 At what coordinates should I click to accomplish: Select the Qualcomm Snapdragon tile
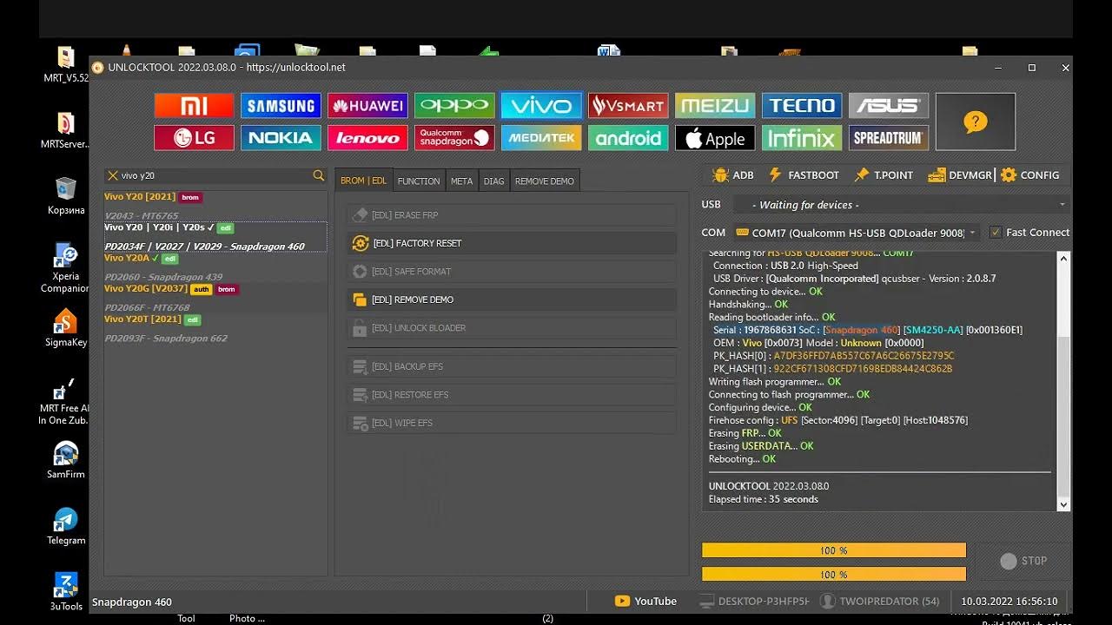coord(454,138)
